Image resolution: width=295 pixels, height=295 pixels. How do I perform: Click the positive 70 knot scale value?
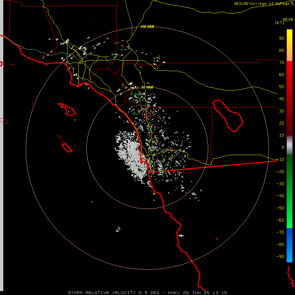point(282,63)
